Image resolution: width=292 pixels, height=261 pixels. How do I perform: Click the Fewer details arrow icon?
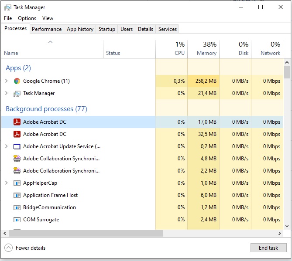coord(9,248)
